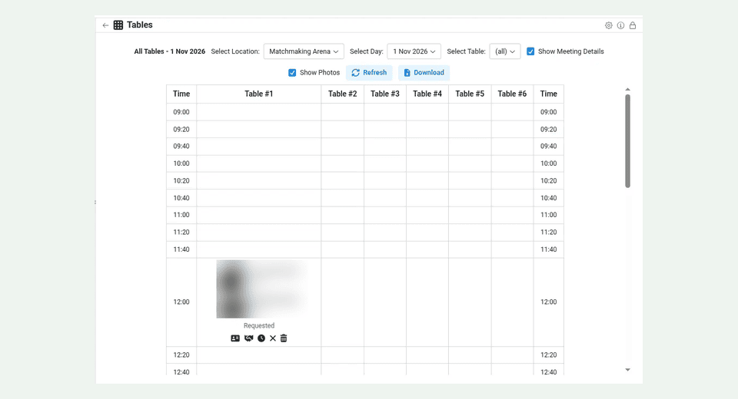Delete the meeting with the trash icon

pyautogui.click(x=284, y=338)
